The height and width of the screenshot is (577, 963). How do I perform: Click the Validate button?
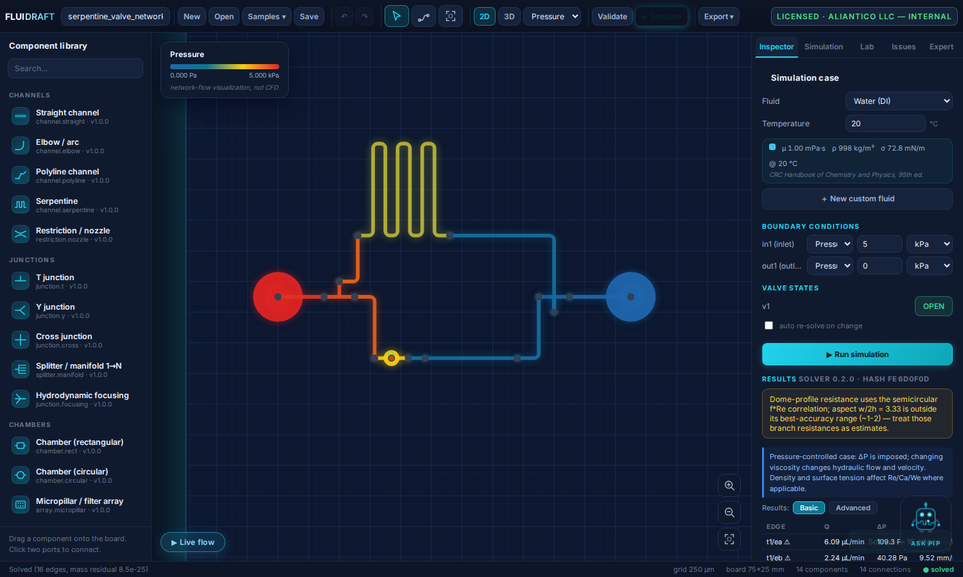coord(612,16)
